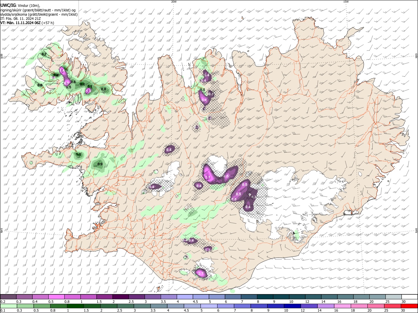Screen dimensions: 418x313
Task: Click the '15W' longitude label
Action: (x=346, y=2)
